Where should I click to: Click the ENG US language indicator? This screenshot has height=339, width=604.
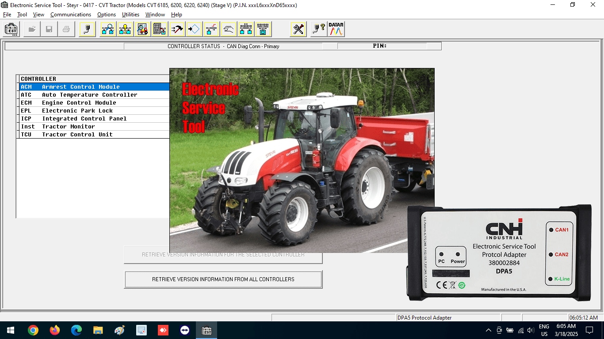point(544,330)
